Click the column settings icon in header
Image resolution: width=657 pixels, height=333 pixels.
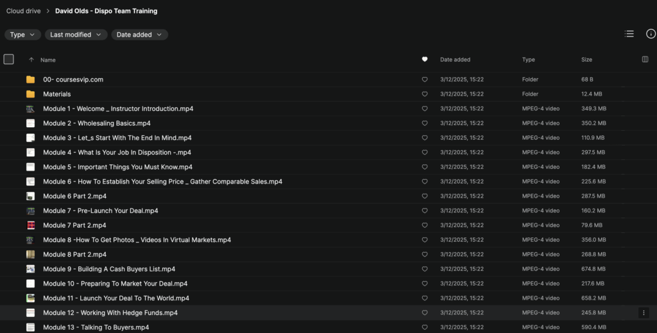click(x=645, y=60)
